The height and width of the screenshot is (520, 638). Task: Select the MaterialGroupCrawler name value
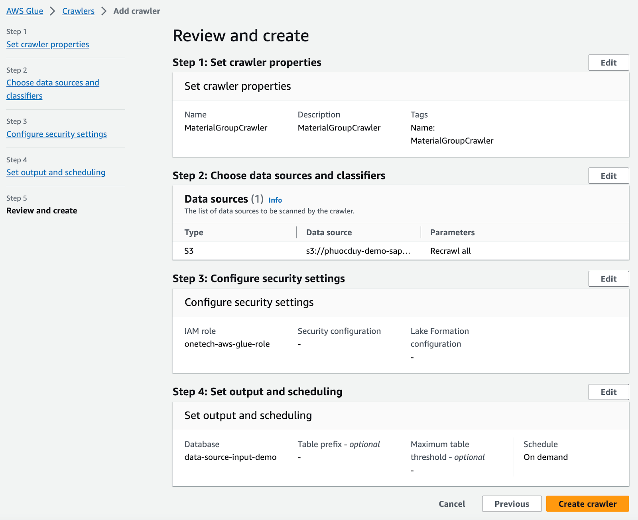point(226,128)
